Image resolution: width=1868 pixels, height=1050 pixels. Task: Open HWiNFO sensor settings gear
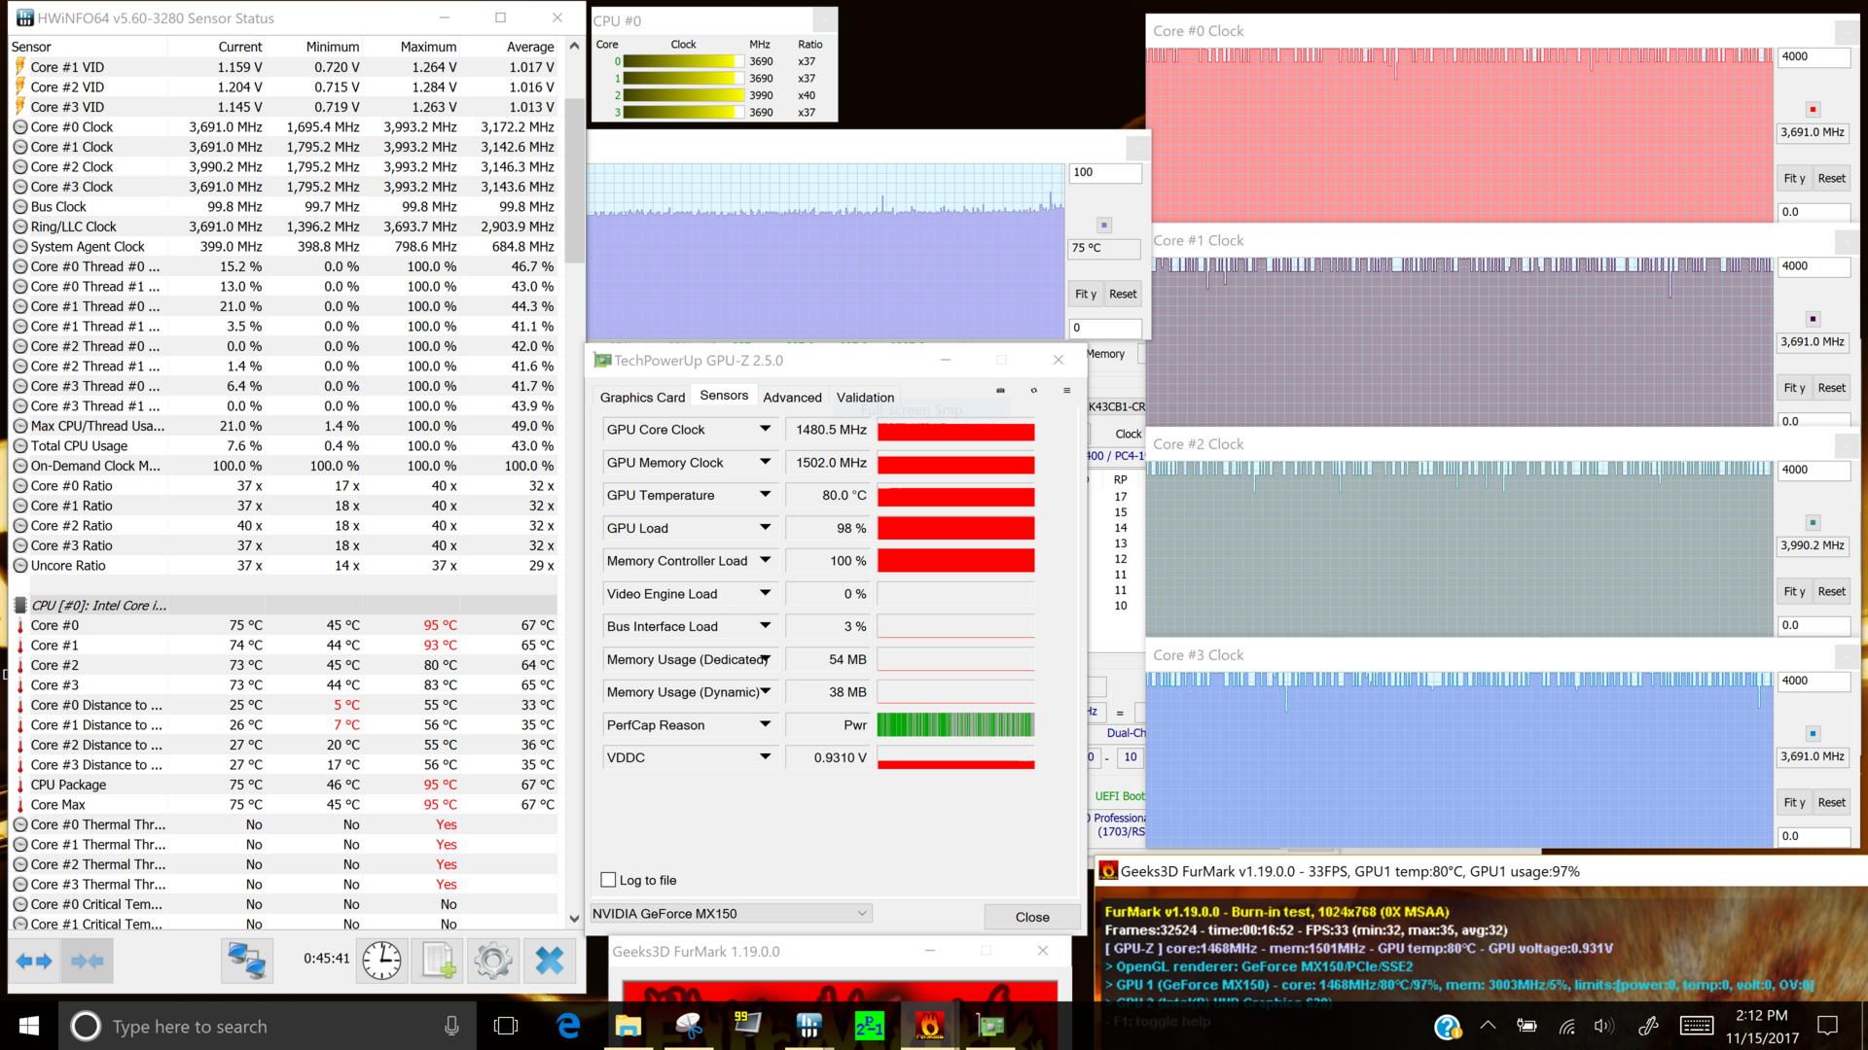point(492,962)
